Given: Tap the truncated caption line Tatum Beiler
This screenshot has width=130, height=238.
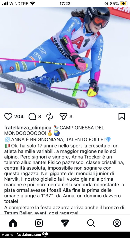Looking at the screenshot, I should coord(41,213).
